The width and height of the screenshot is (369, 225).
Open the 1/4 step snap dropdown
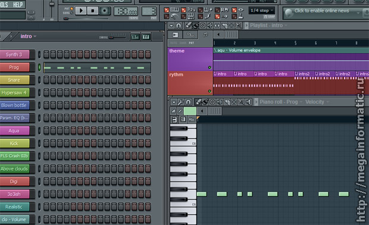(x=261, y=10)
